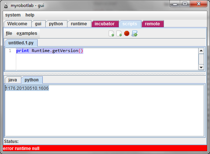Click in the python console output area
210x154 pixels.
point(105,111)
